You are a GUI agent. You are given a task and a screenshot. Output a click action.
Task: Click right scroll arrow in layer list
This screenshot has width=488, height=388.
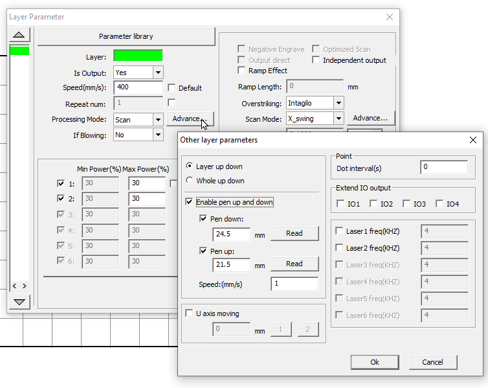(25, 286)
